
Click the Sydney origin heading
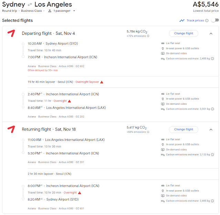[13, 4]
